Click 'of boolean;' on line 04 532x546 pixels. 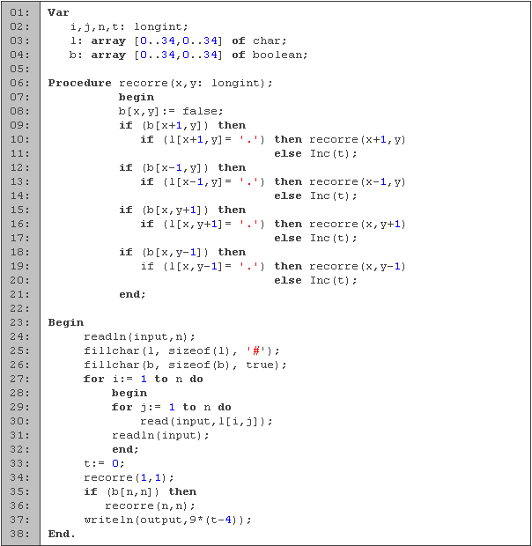[x=270, y=55]
